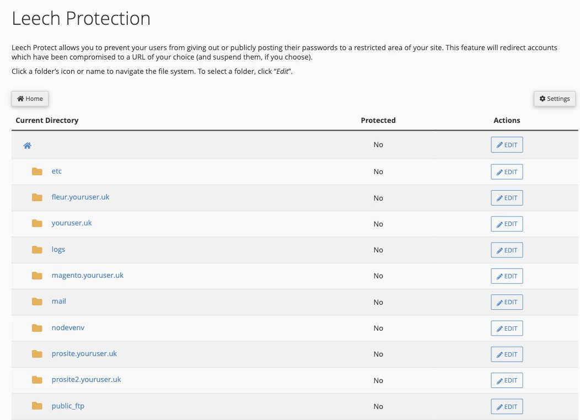The image size is (580, 420).
Task: Select the Protected value 'No' for public_ftp
Action: tap(378, 406)
